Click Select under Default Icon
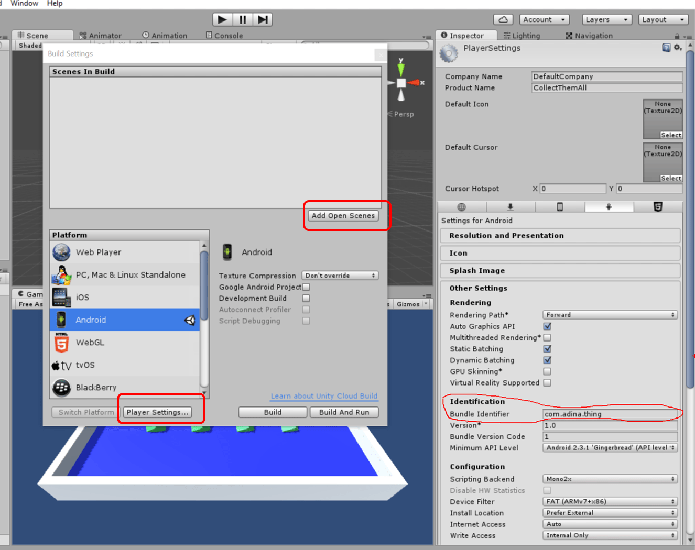The height and width of the screenshot is (550, 695). (x=671, y=135)
